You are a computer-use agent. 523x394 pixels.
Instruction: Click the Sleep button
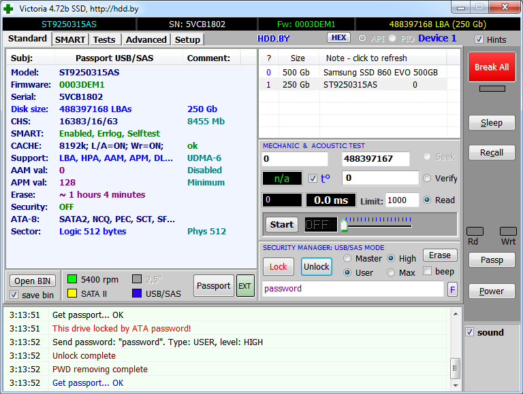coord(492,123)
